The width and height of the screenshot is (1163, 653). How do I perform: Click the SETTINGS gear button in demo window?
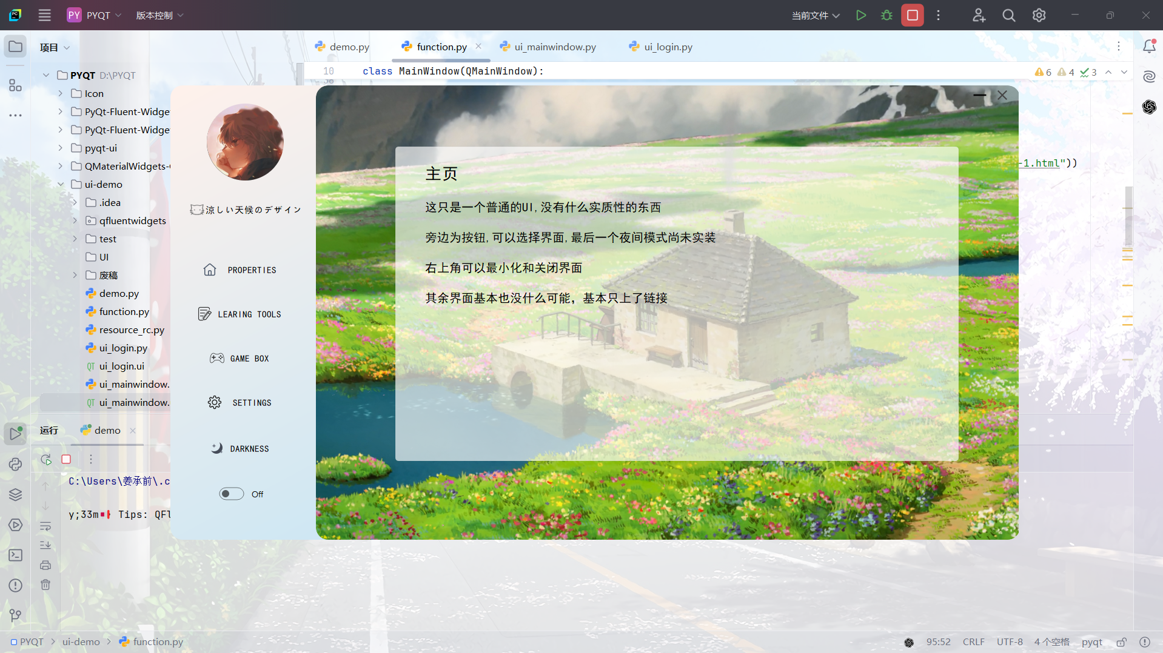[240, 402]
